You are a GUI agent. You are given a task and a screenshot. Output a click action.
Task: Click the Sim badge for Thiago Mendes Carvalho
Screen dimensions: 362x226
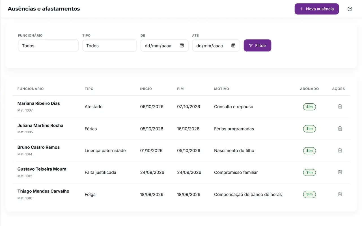[x=309, y=194]
